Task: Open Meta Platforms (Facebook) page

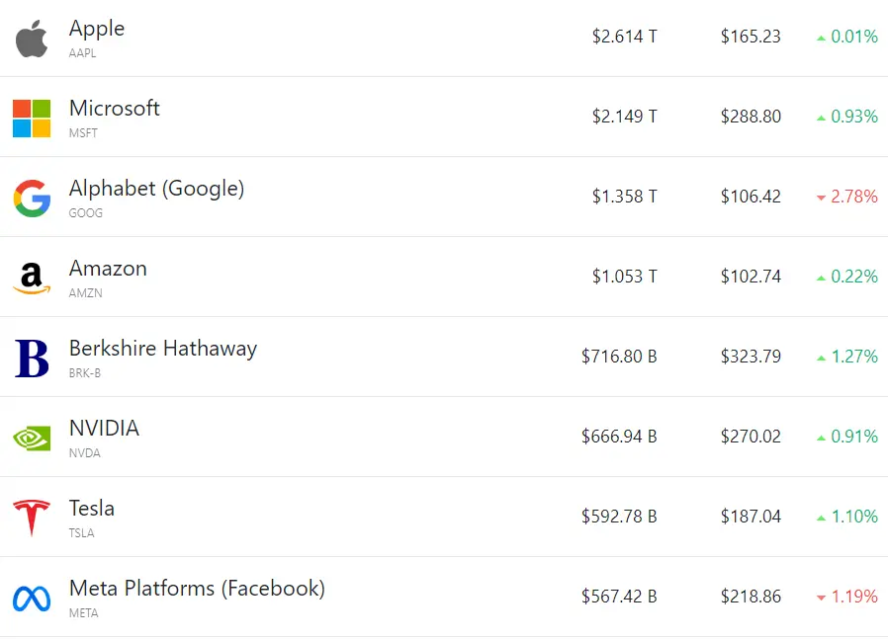Action: [197, 589]
